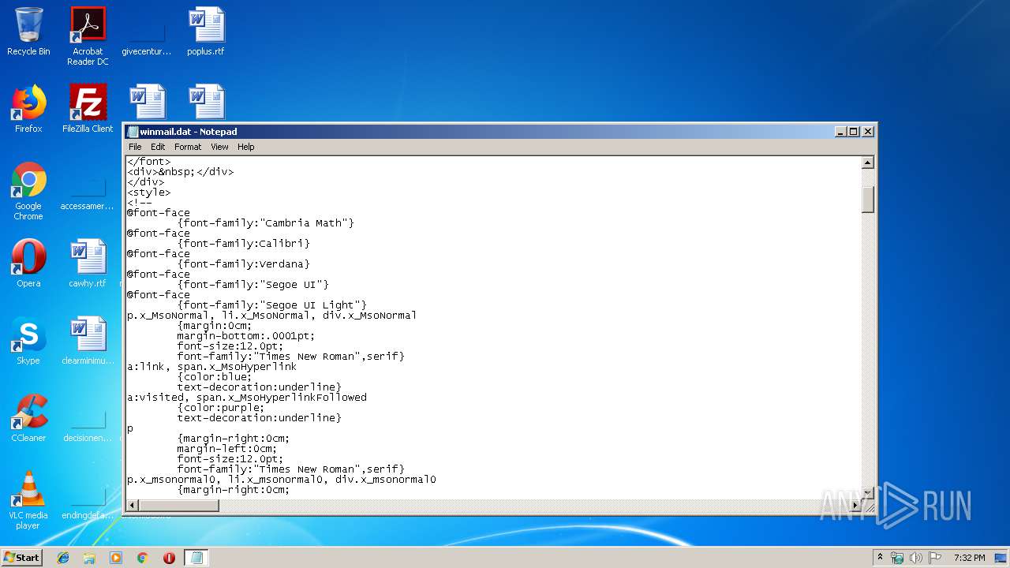The image size is (1010, 568).
Task: Click the Notepad taskbar button
Action: click(x=196, y=558)
